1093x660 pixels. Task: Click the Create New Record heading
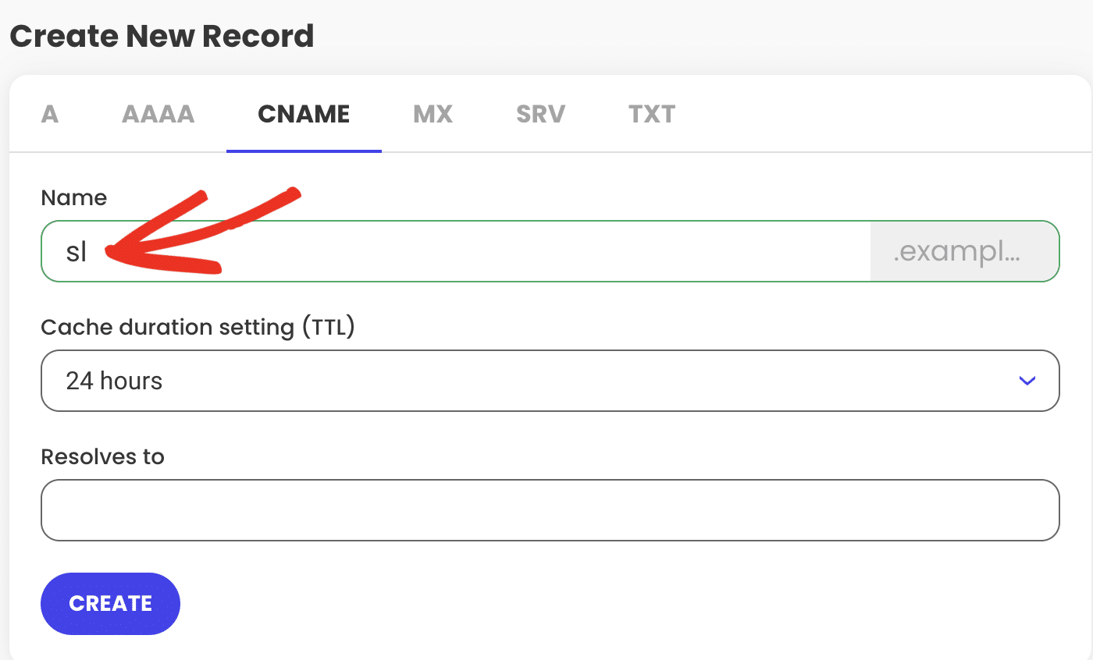pyautogui.click(x=162, y=36)
